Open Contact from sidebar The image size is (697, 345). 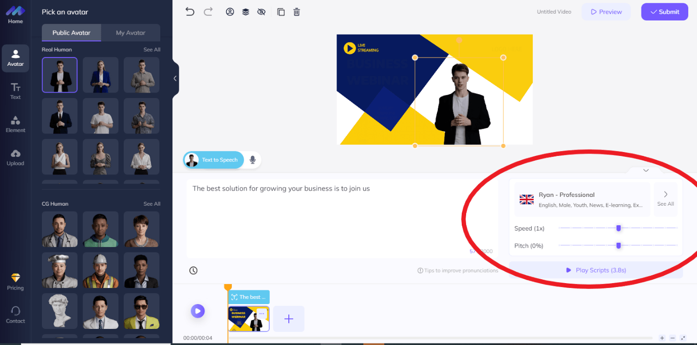[16, 315]
